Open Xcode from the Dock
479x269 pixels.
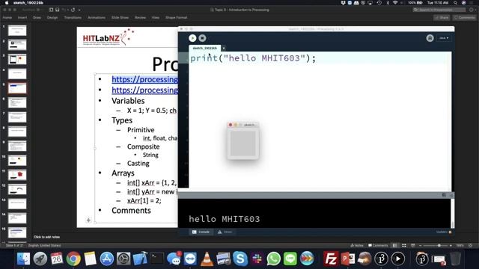coord(140,259)
